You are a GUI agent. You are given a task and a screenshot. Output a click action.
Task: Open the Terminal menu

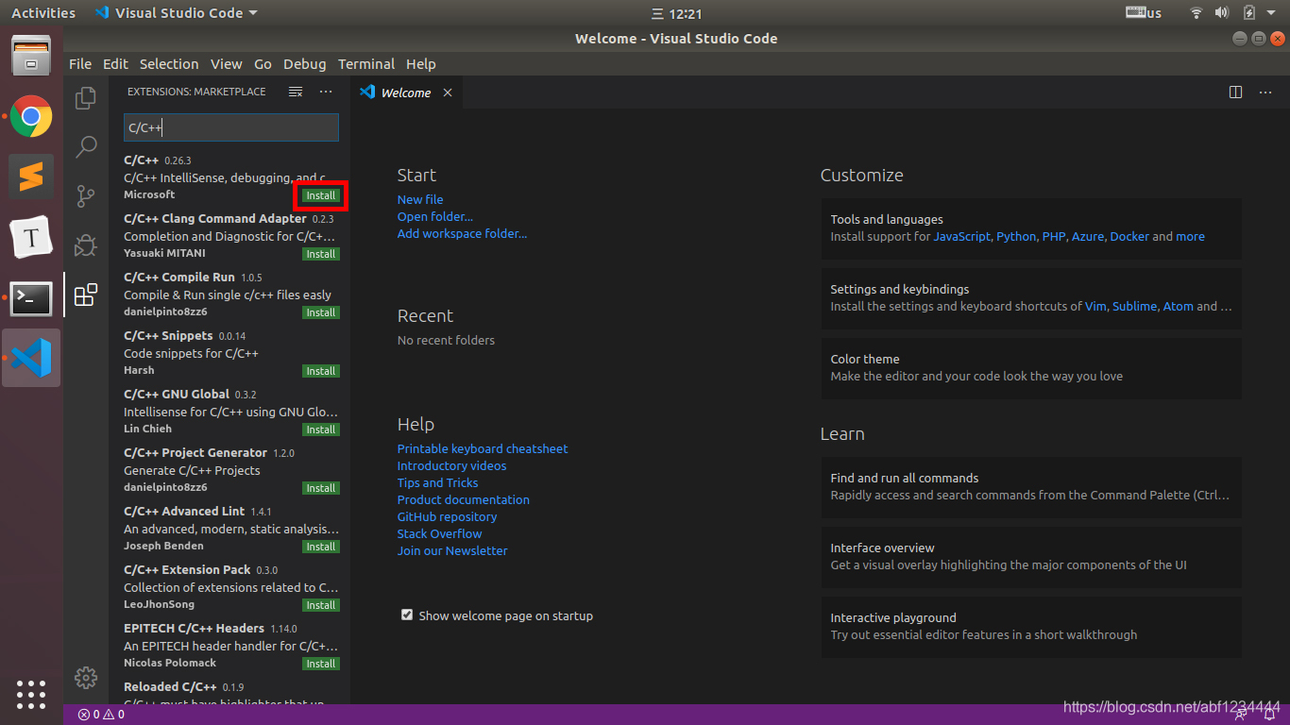tap(366, 64)
